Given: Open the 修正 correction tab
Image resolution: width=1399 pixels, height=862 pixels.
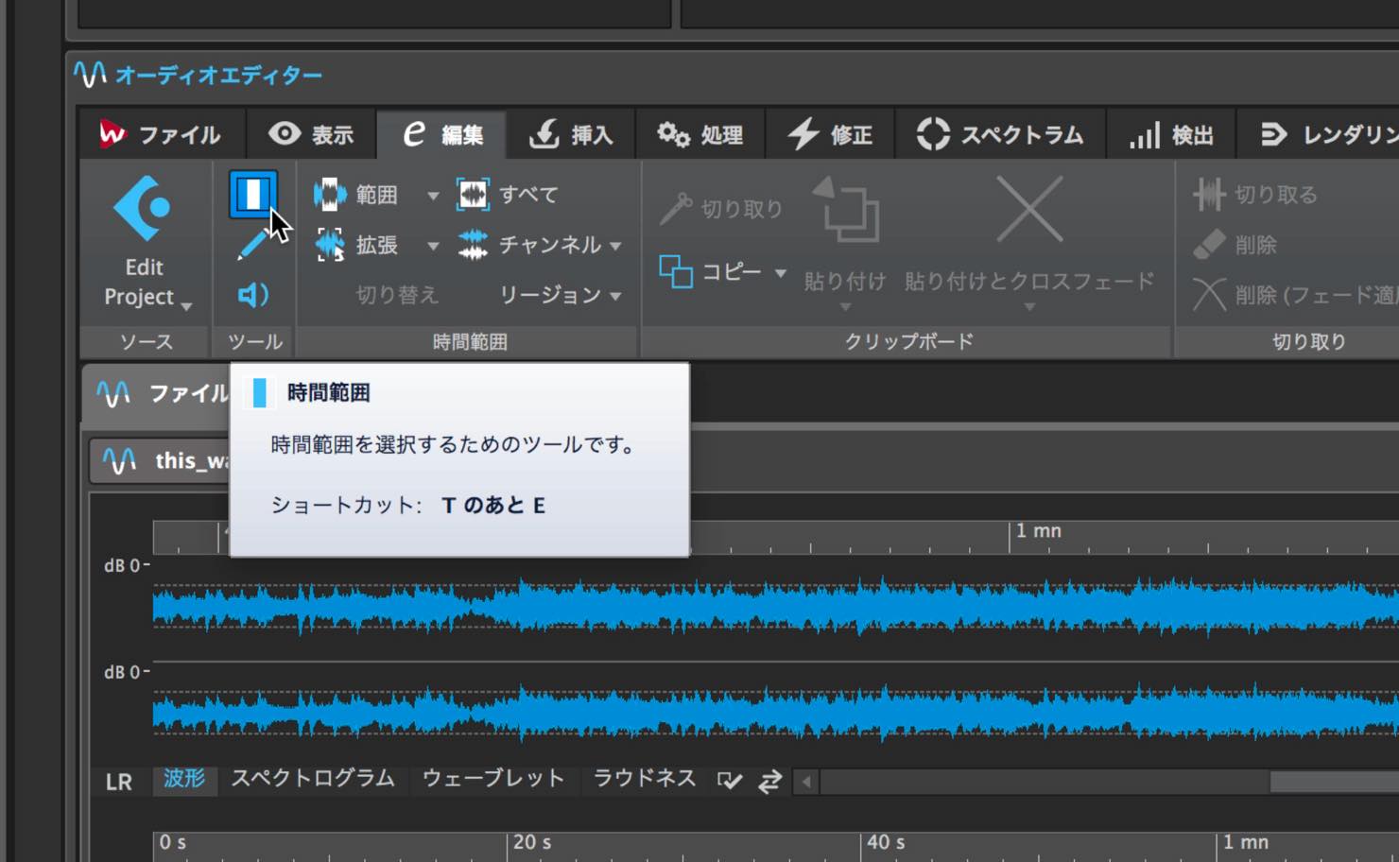Looking at the screenshot, I should coord(830,135).
